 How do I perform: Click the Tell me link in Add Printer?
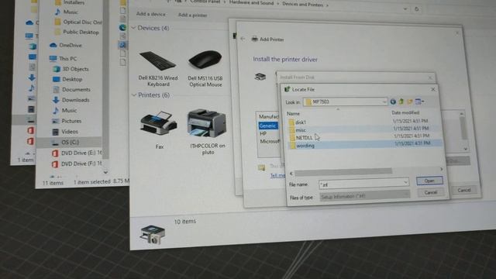coord(277,176)
